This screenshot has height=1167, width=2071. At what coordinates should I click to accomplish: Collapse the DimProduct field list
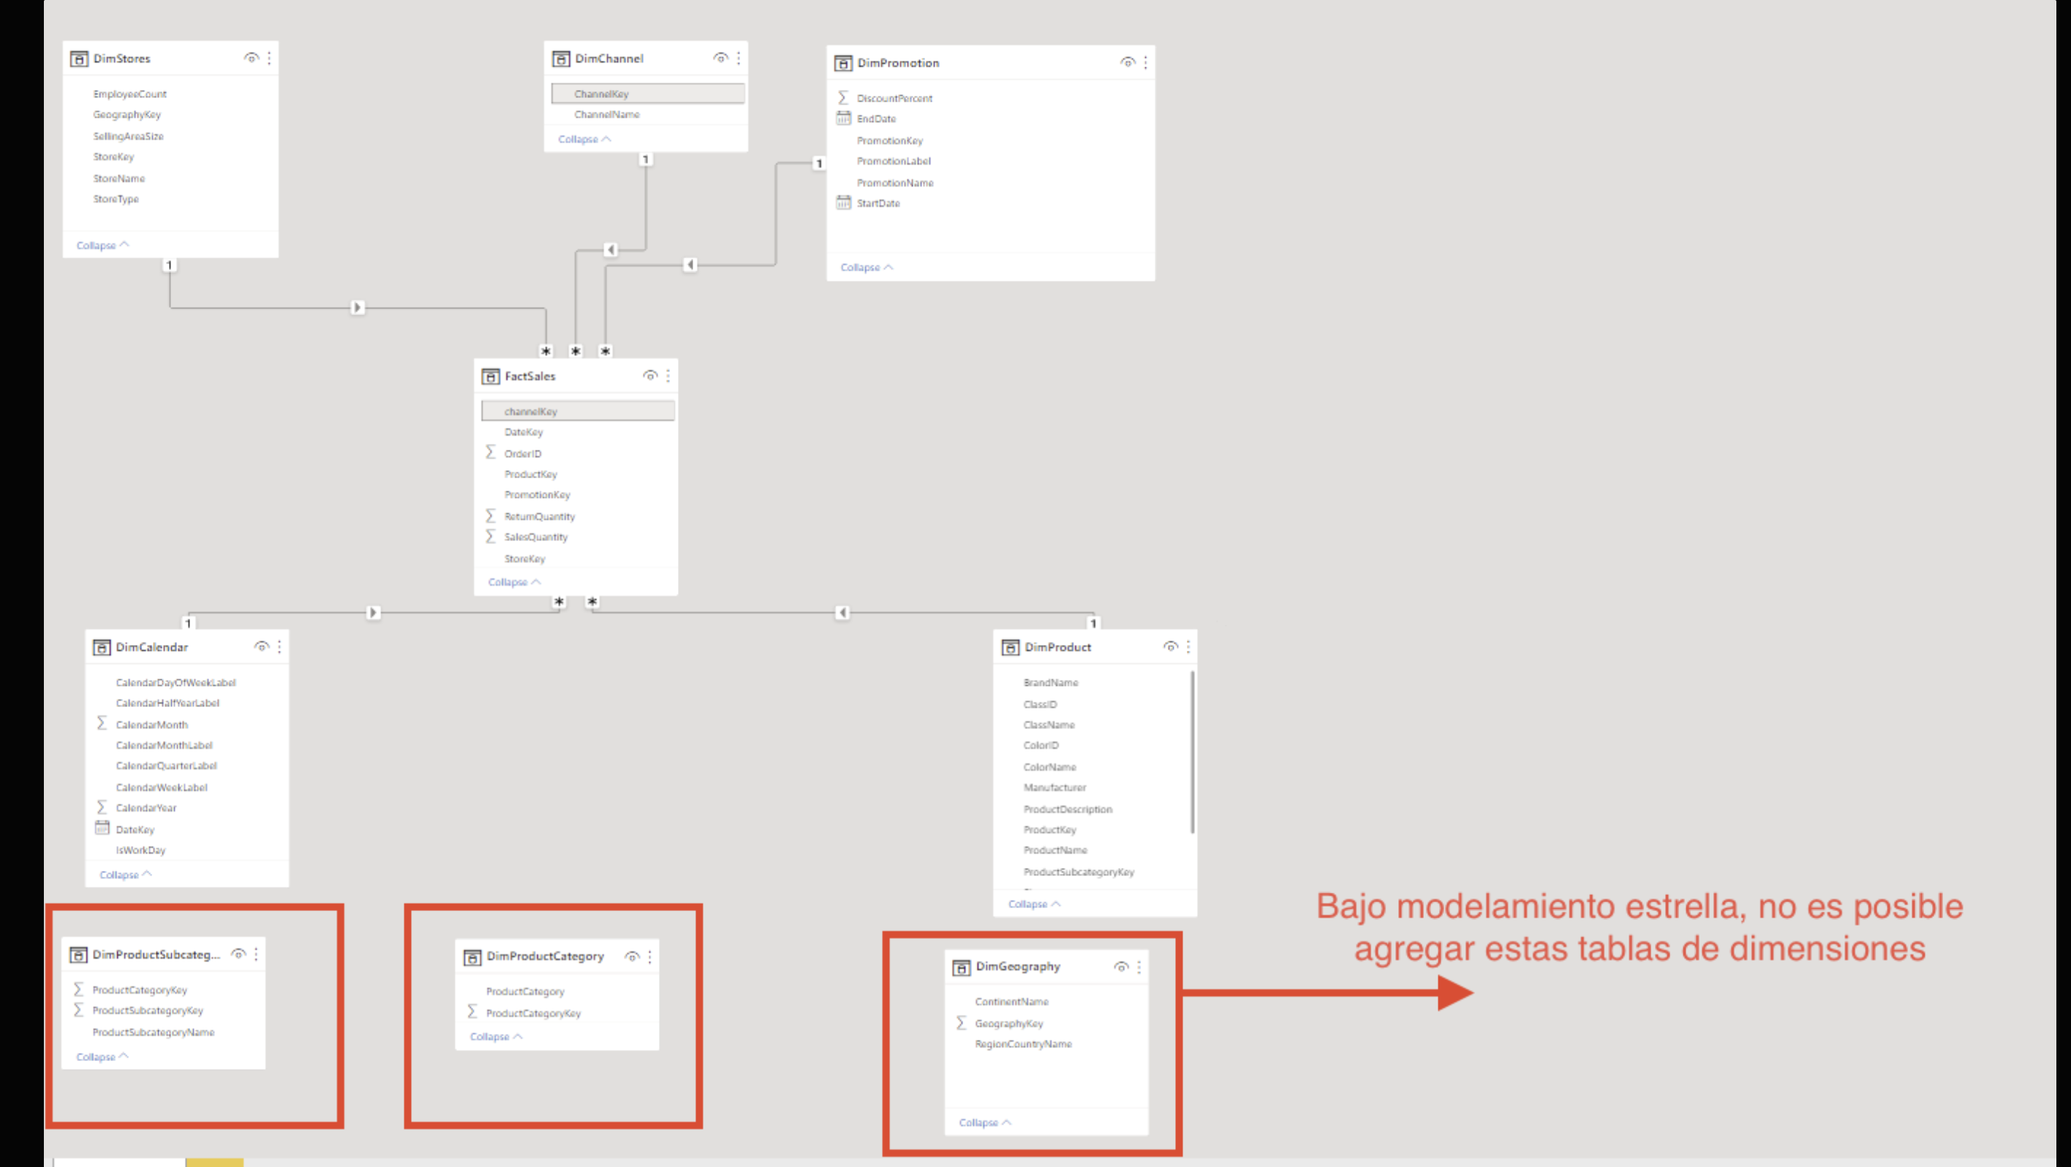point(1034,903)
